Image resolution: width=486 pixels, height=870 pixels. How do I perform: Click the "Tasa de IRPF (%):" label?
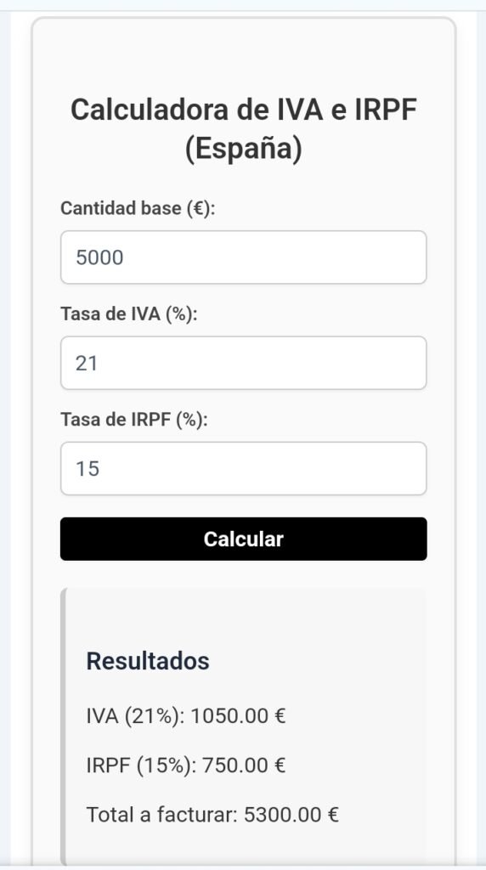pos(133,420)
